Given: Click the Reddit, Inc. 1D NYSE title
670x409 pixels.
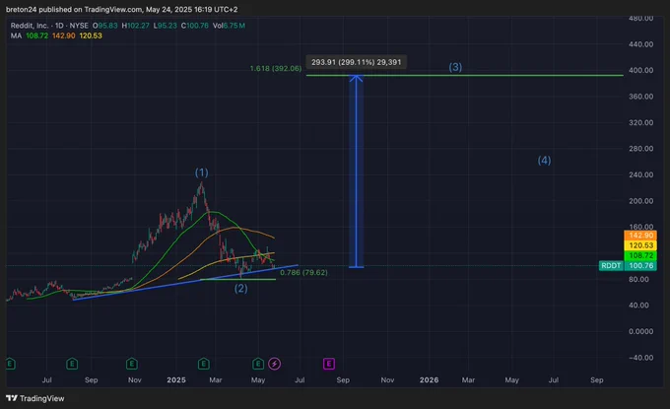Looking at the screenshot, I should click(x=49, y=26).
